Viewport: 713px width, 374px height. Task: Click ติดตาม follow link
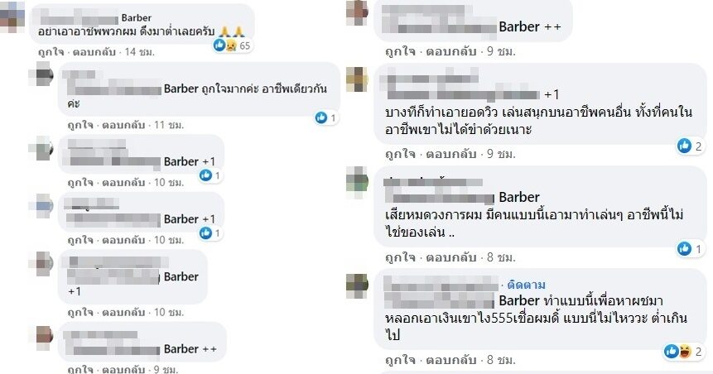[x=527, y=285]
